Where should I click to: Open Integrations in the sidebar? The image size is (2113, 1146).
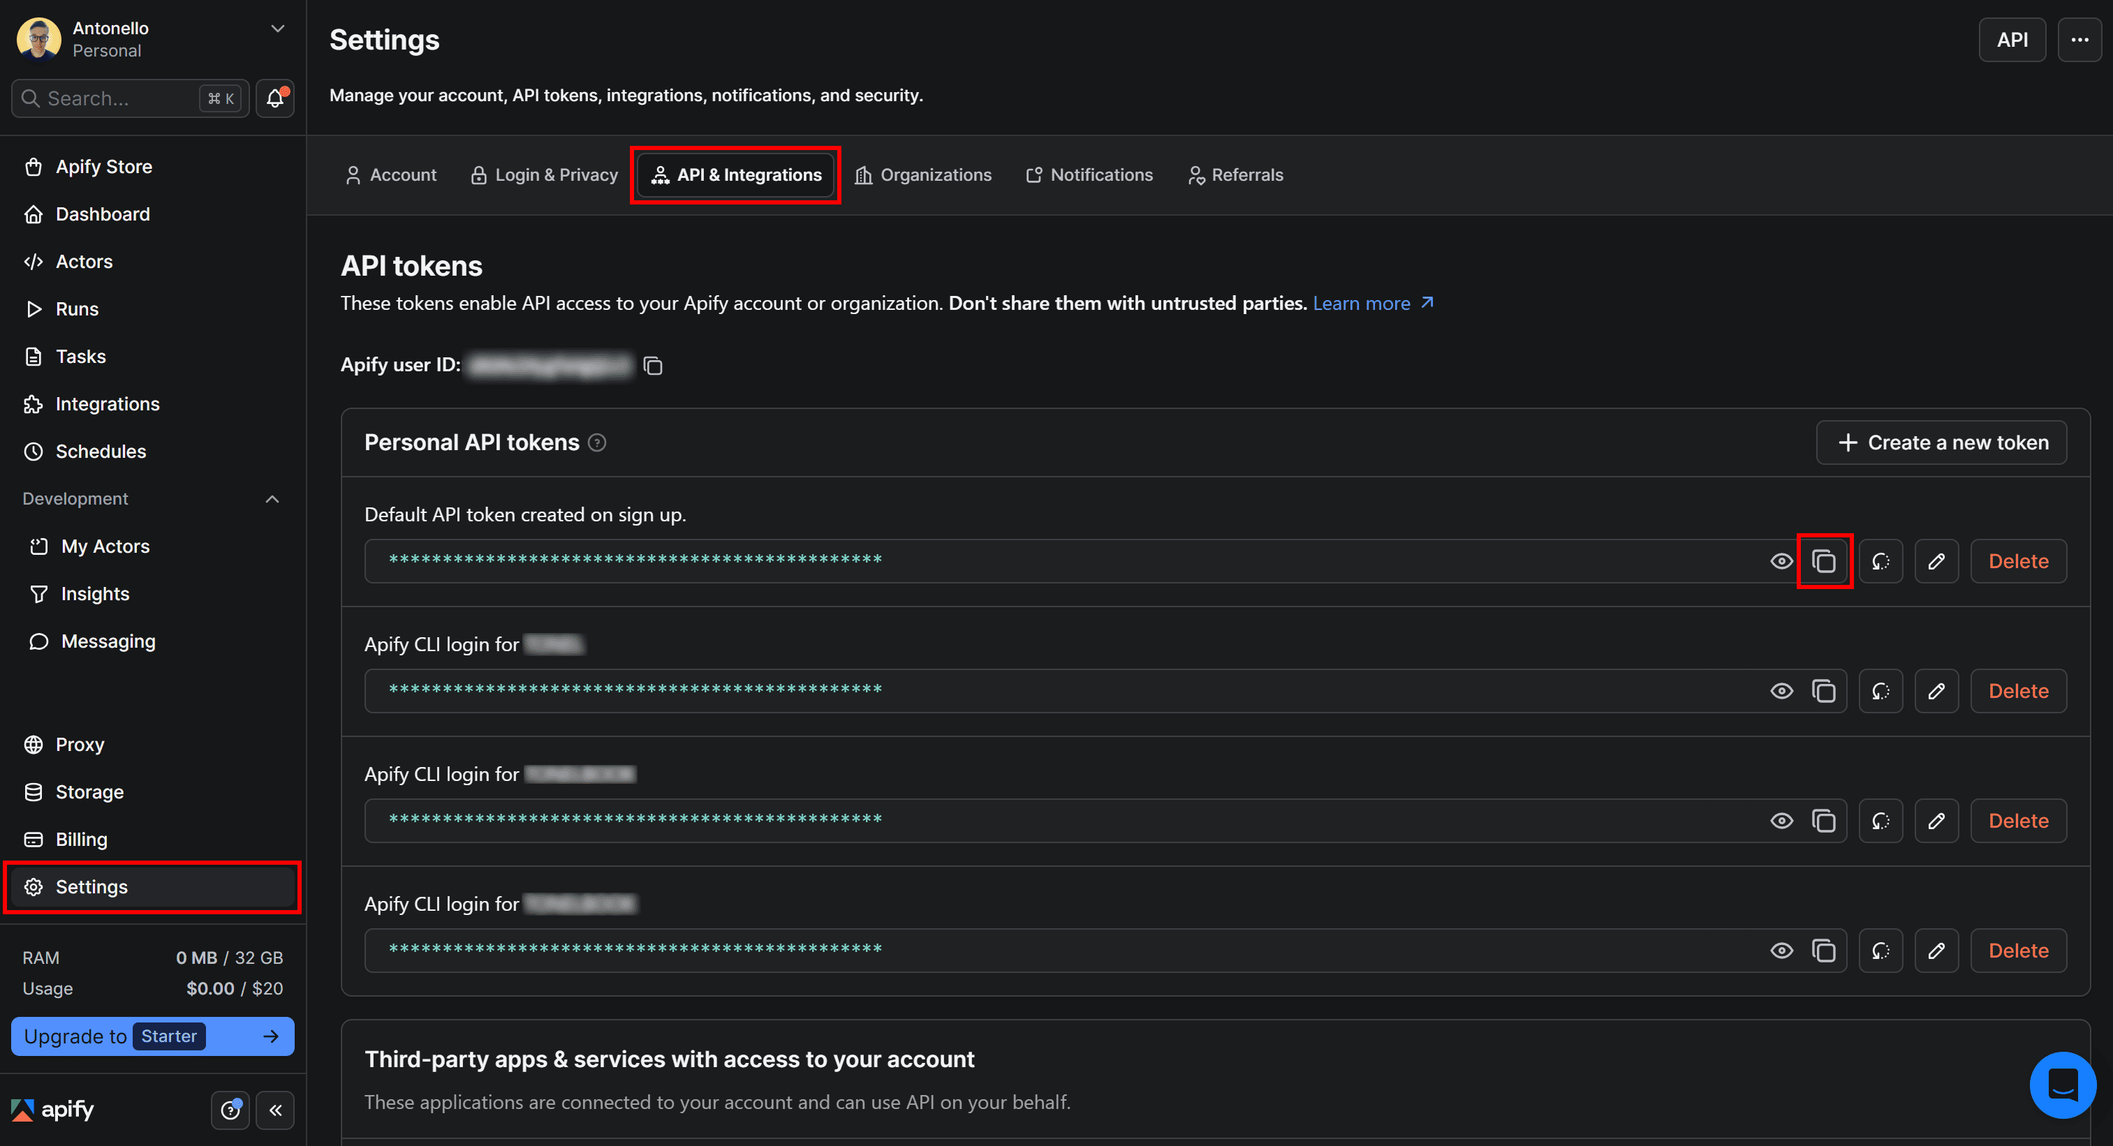tap(152, 405)
